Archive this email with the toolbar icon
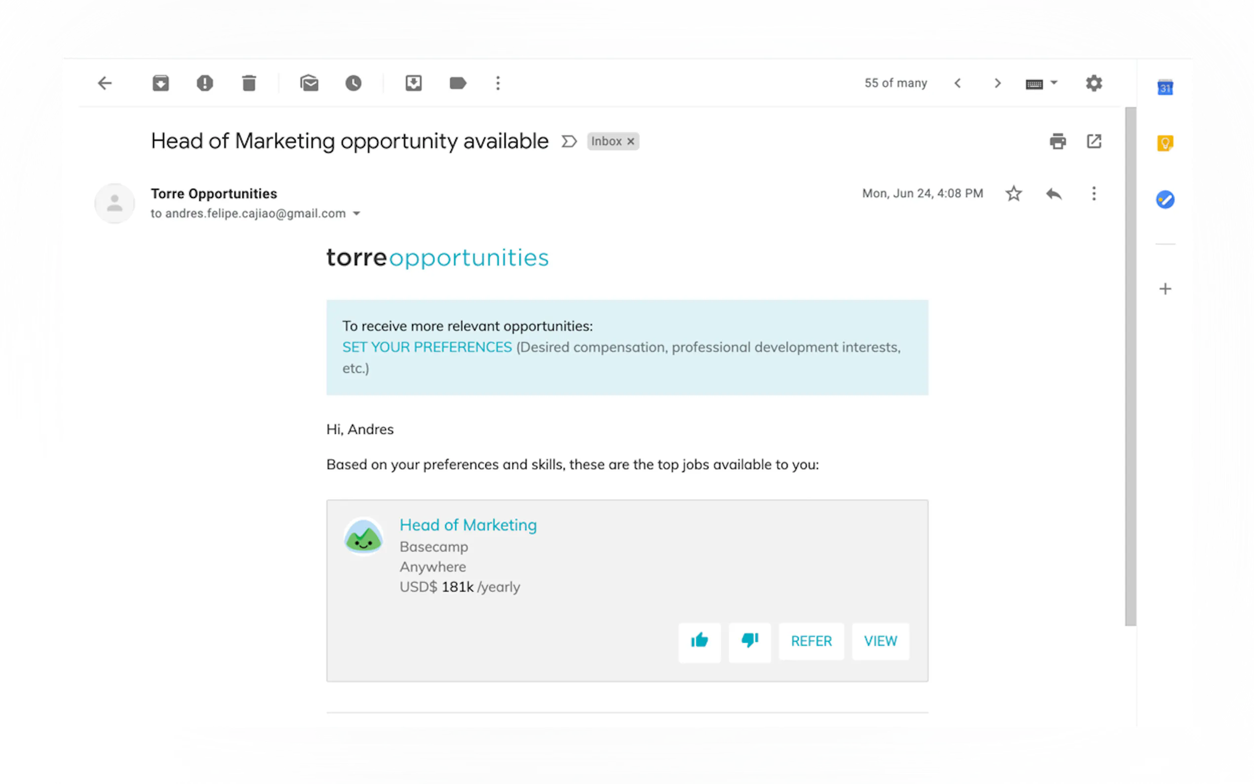 161,83
